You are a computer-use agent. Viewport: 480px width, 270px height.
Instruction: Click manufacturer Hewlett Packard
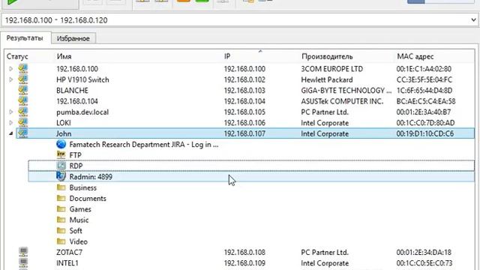click(327, 80)
